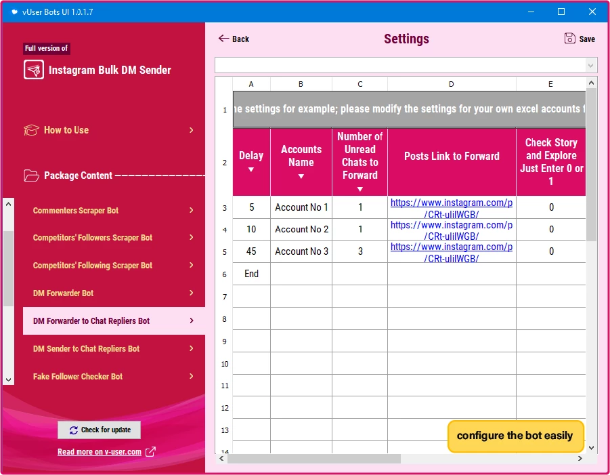Screen dimensions: 610x475
Task: Expand Competitors' Following Scraper Bot chevron
Action: (191, 265)
